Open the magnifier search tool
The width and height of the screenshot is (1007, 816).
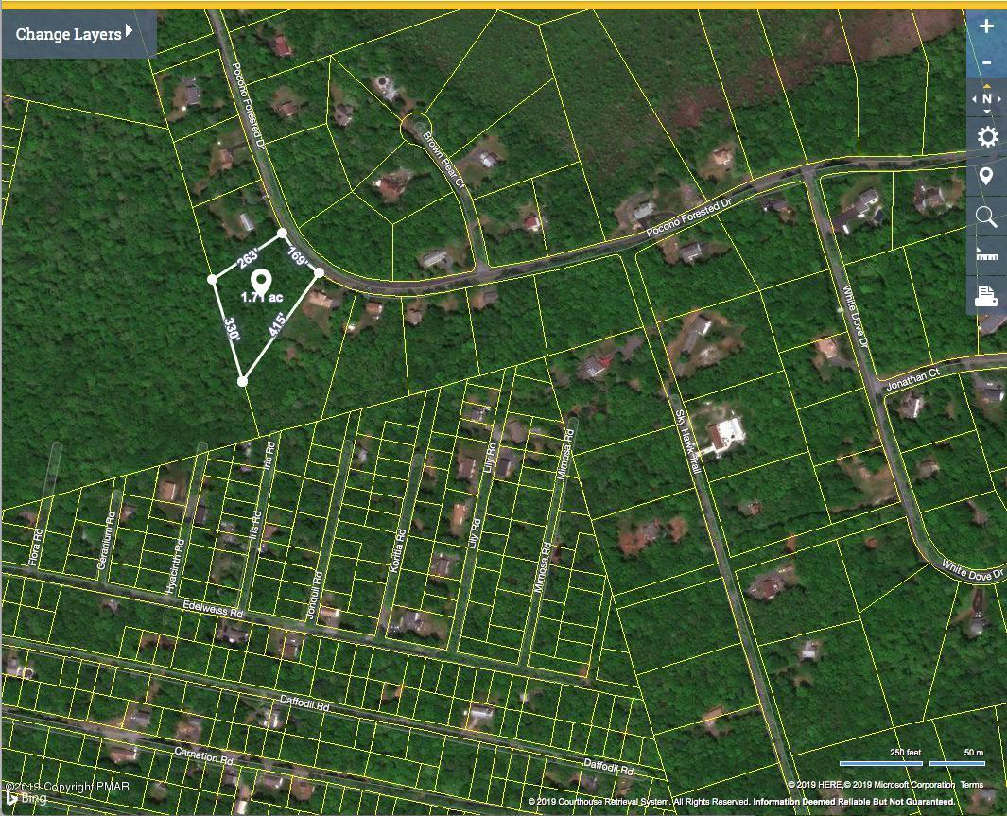pos(986,217)
